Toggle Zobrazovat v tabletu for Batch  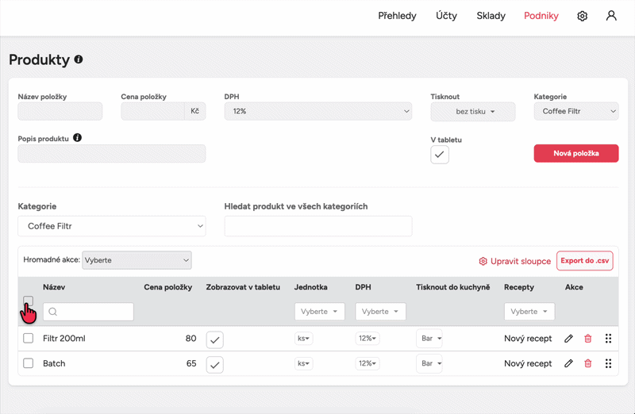215,364
